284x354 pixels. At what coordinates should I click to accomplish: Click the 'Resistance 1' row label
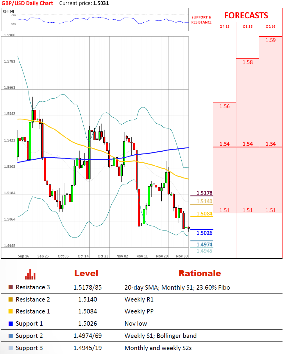(x=33, y=311)
